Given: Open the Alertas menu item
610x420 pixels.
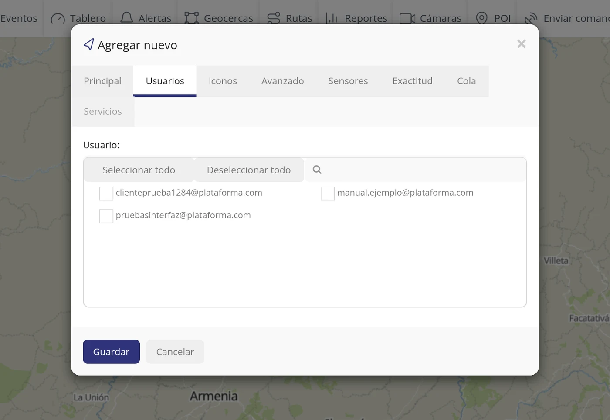Looking at the screenshot, I should pos(146,18).
